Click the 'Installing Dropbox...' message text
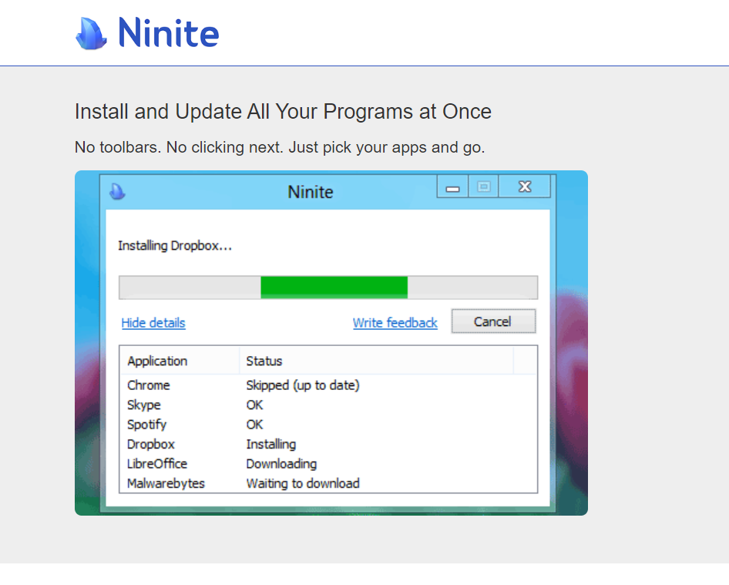The image size is (729, 585). click(175, 246)
